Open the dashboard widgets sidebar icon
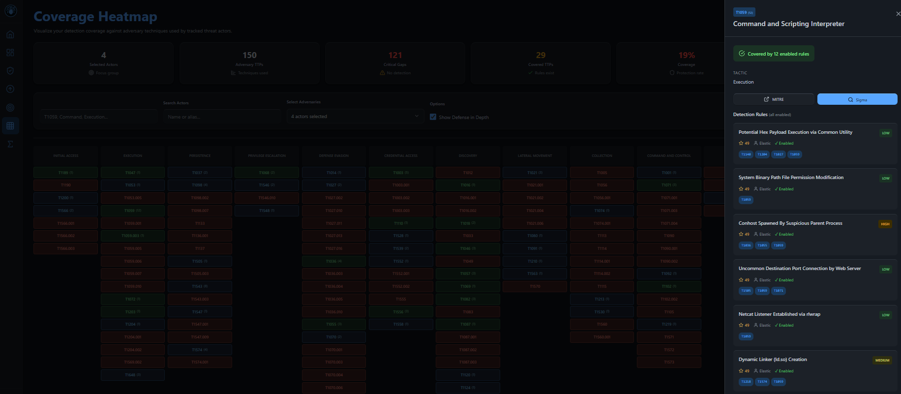The image size is (901, 394). 10,53
